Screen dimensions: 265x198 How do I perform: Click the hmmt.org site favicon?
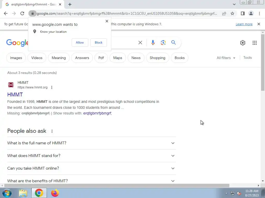tap(11, 85)
